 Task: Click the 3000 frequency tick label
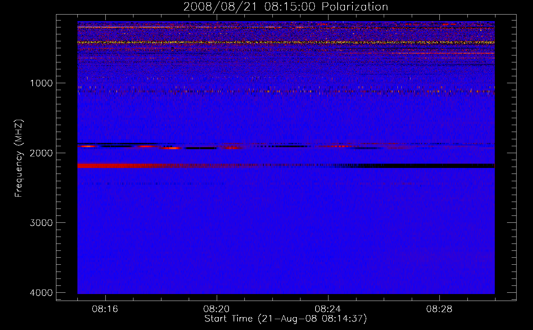41,222
